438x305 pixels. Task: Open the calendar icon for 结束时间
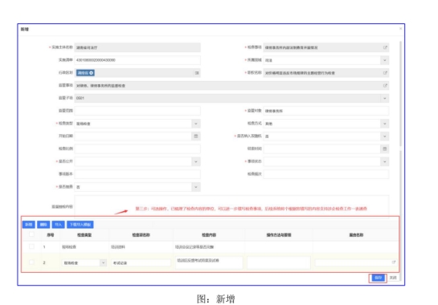pyautogui.click(x=385, y=148)
